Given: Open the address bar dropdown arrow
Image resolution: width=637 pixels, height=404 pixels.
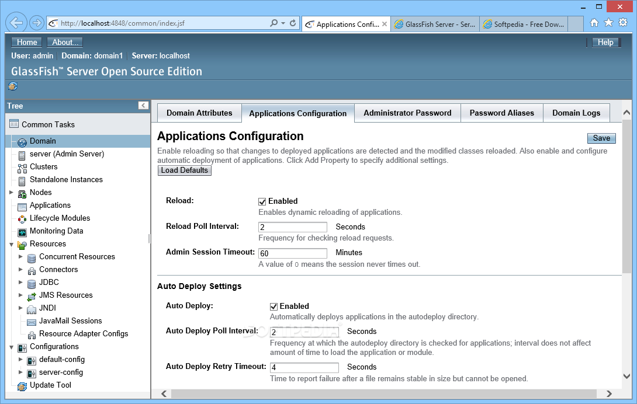Looking at the screenshot, I should (283, 23).
